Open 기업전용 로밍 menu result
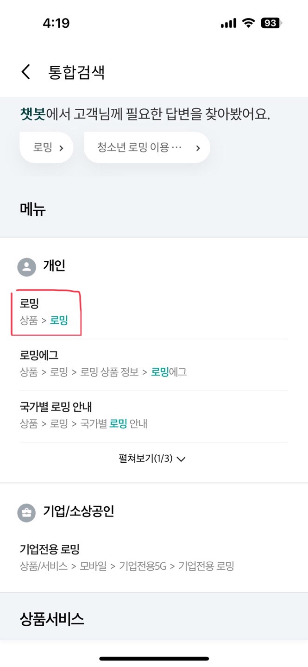The image size is (308, 667). pos(50,549)
